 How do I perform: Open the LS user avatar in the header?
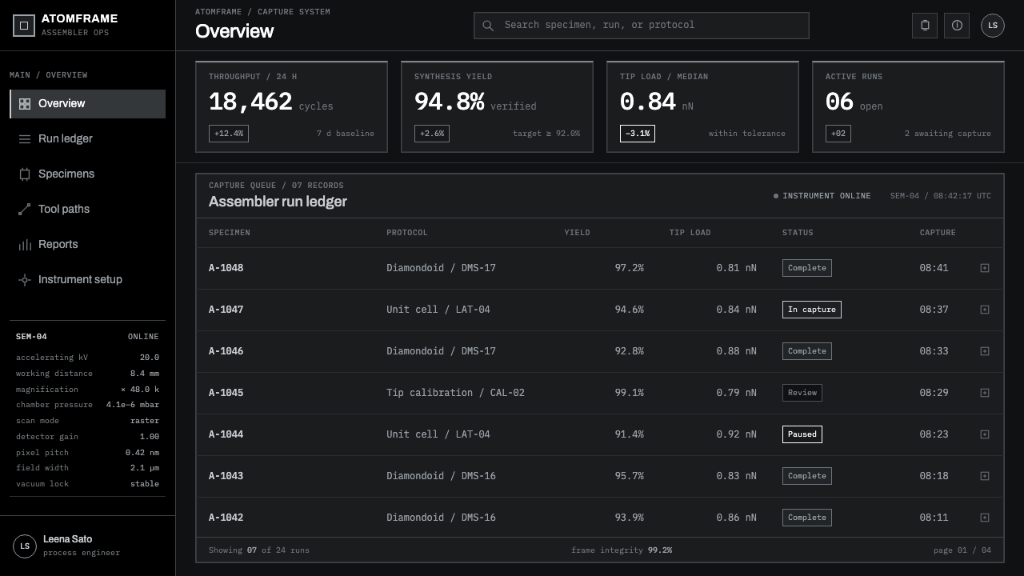(x=993, y=26)
